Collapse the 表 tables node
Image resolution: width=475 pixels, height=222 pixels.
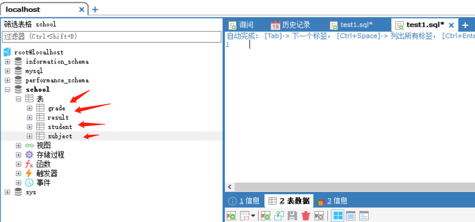[x=18, y=99]
